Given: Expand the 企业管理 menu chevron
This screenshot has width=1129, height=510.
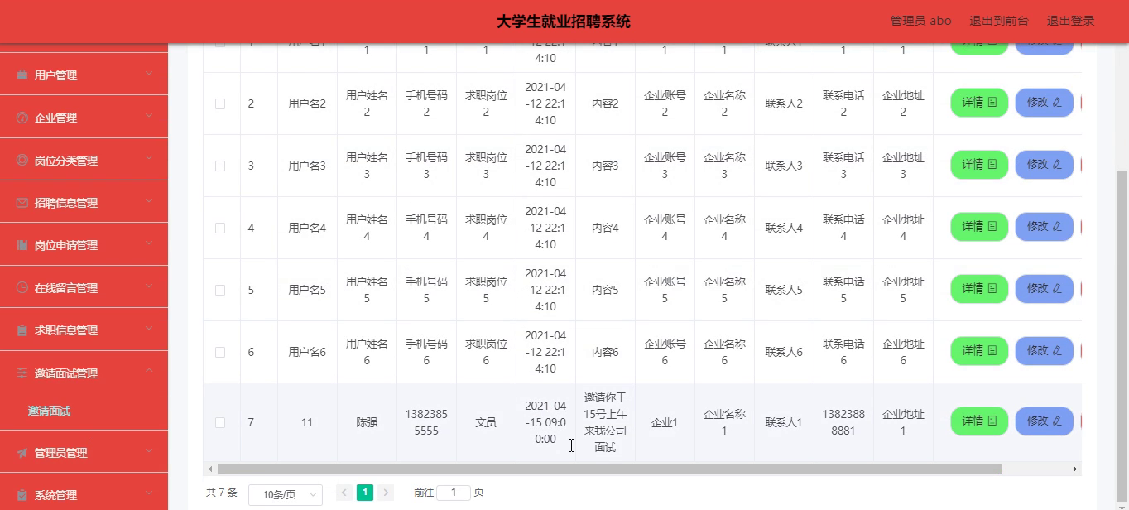Looking at the screenshot, I should (x=149, y=117).
